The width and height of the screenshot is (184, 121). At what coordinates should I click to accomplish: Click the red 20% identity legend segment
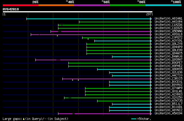(x=21, y=5)
